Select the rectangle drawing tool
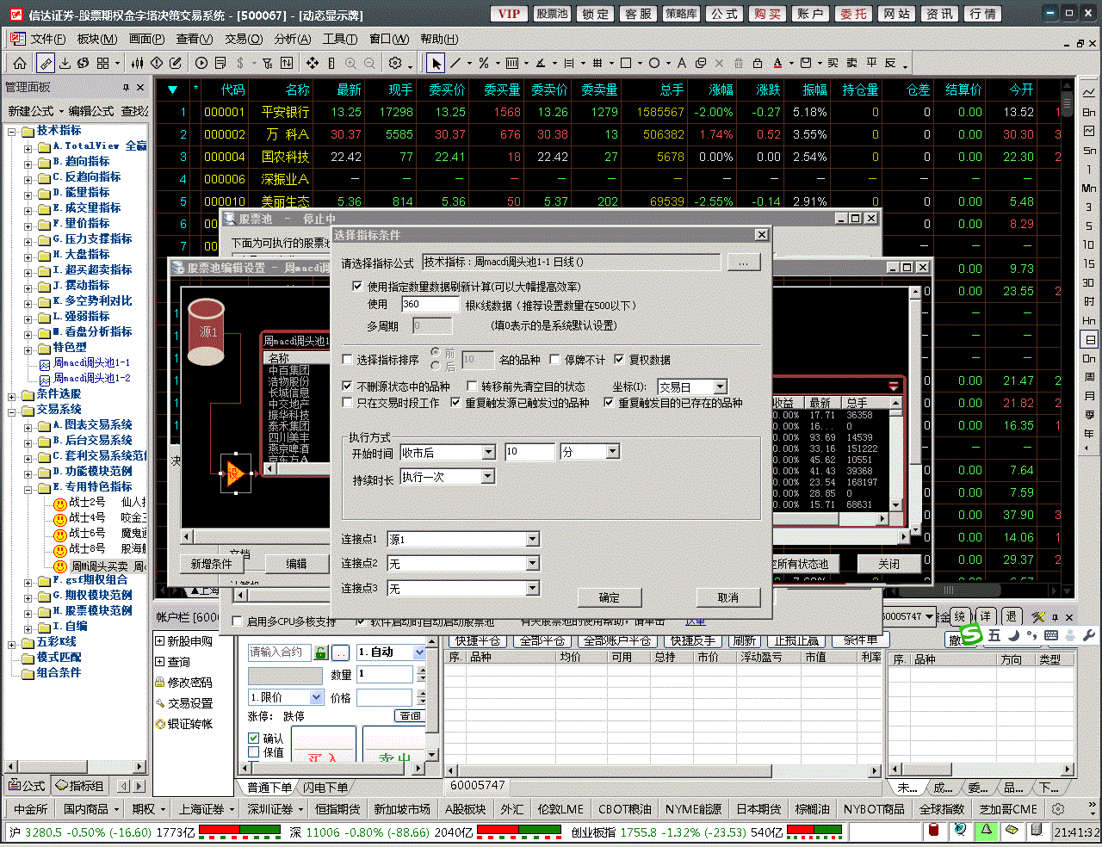Screen dimensions: 1102x847 coord(626,63)
